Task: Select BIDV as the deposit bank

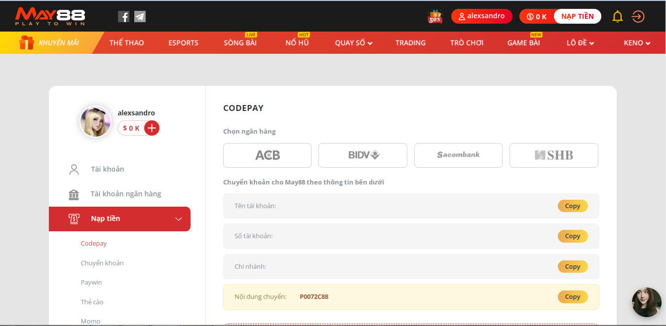Action: (x=362, y=155)
